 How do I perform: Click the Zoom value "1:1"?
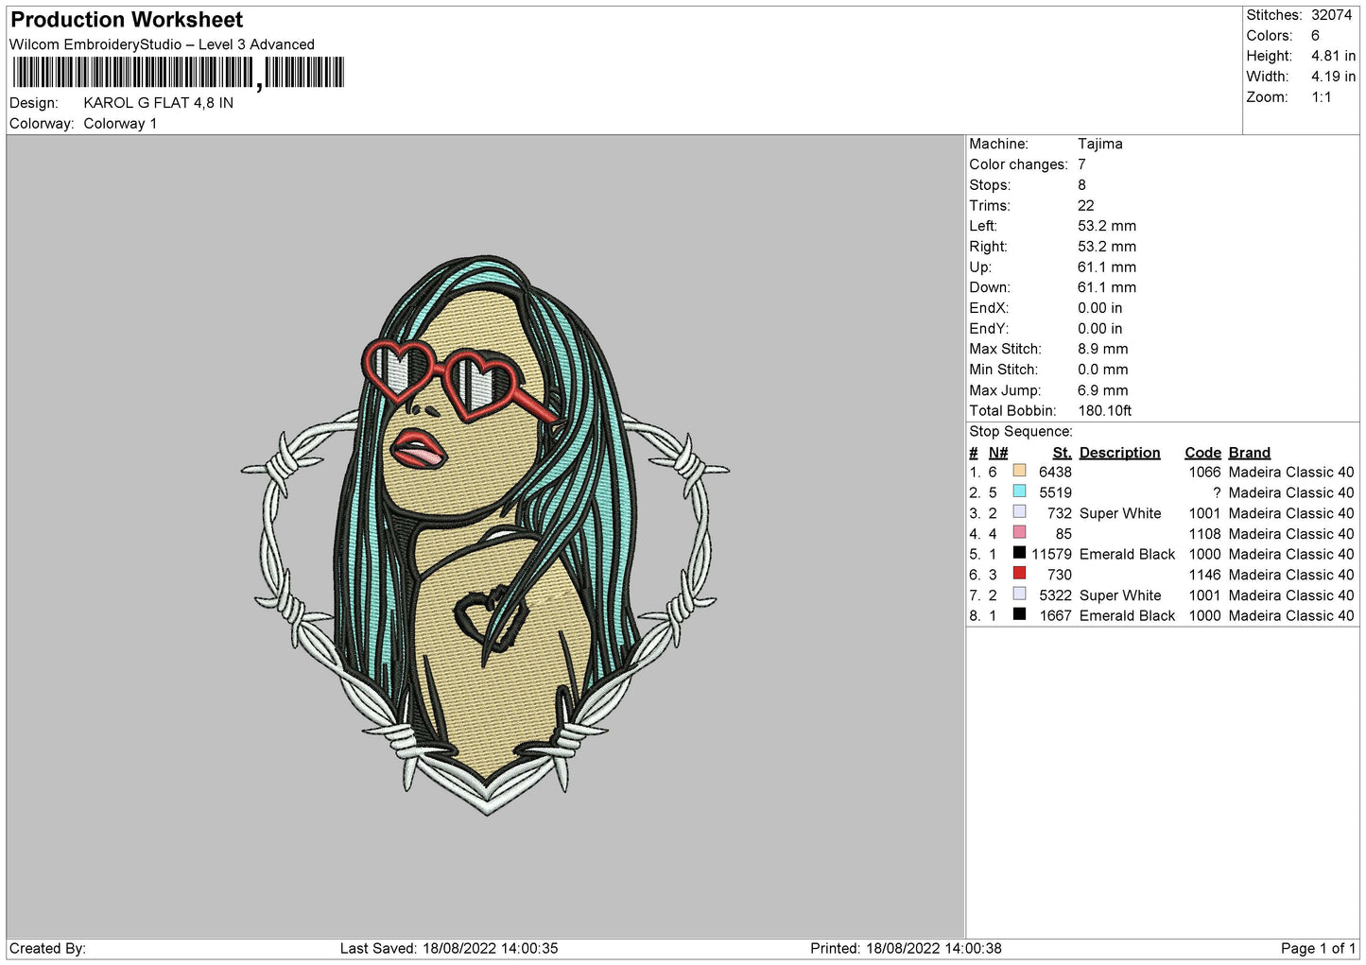point(1321,97)
